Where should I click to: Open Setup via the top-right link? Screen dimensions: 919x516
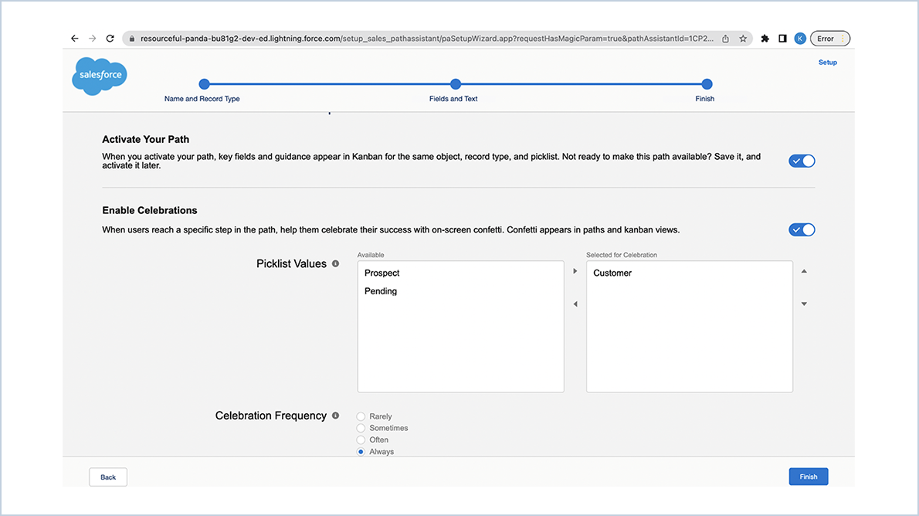[x=827, y=62]
